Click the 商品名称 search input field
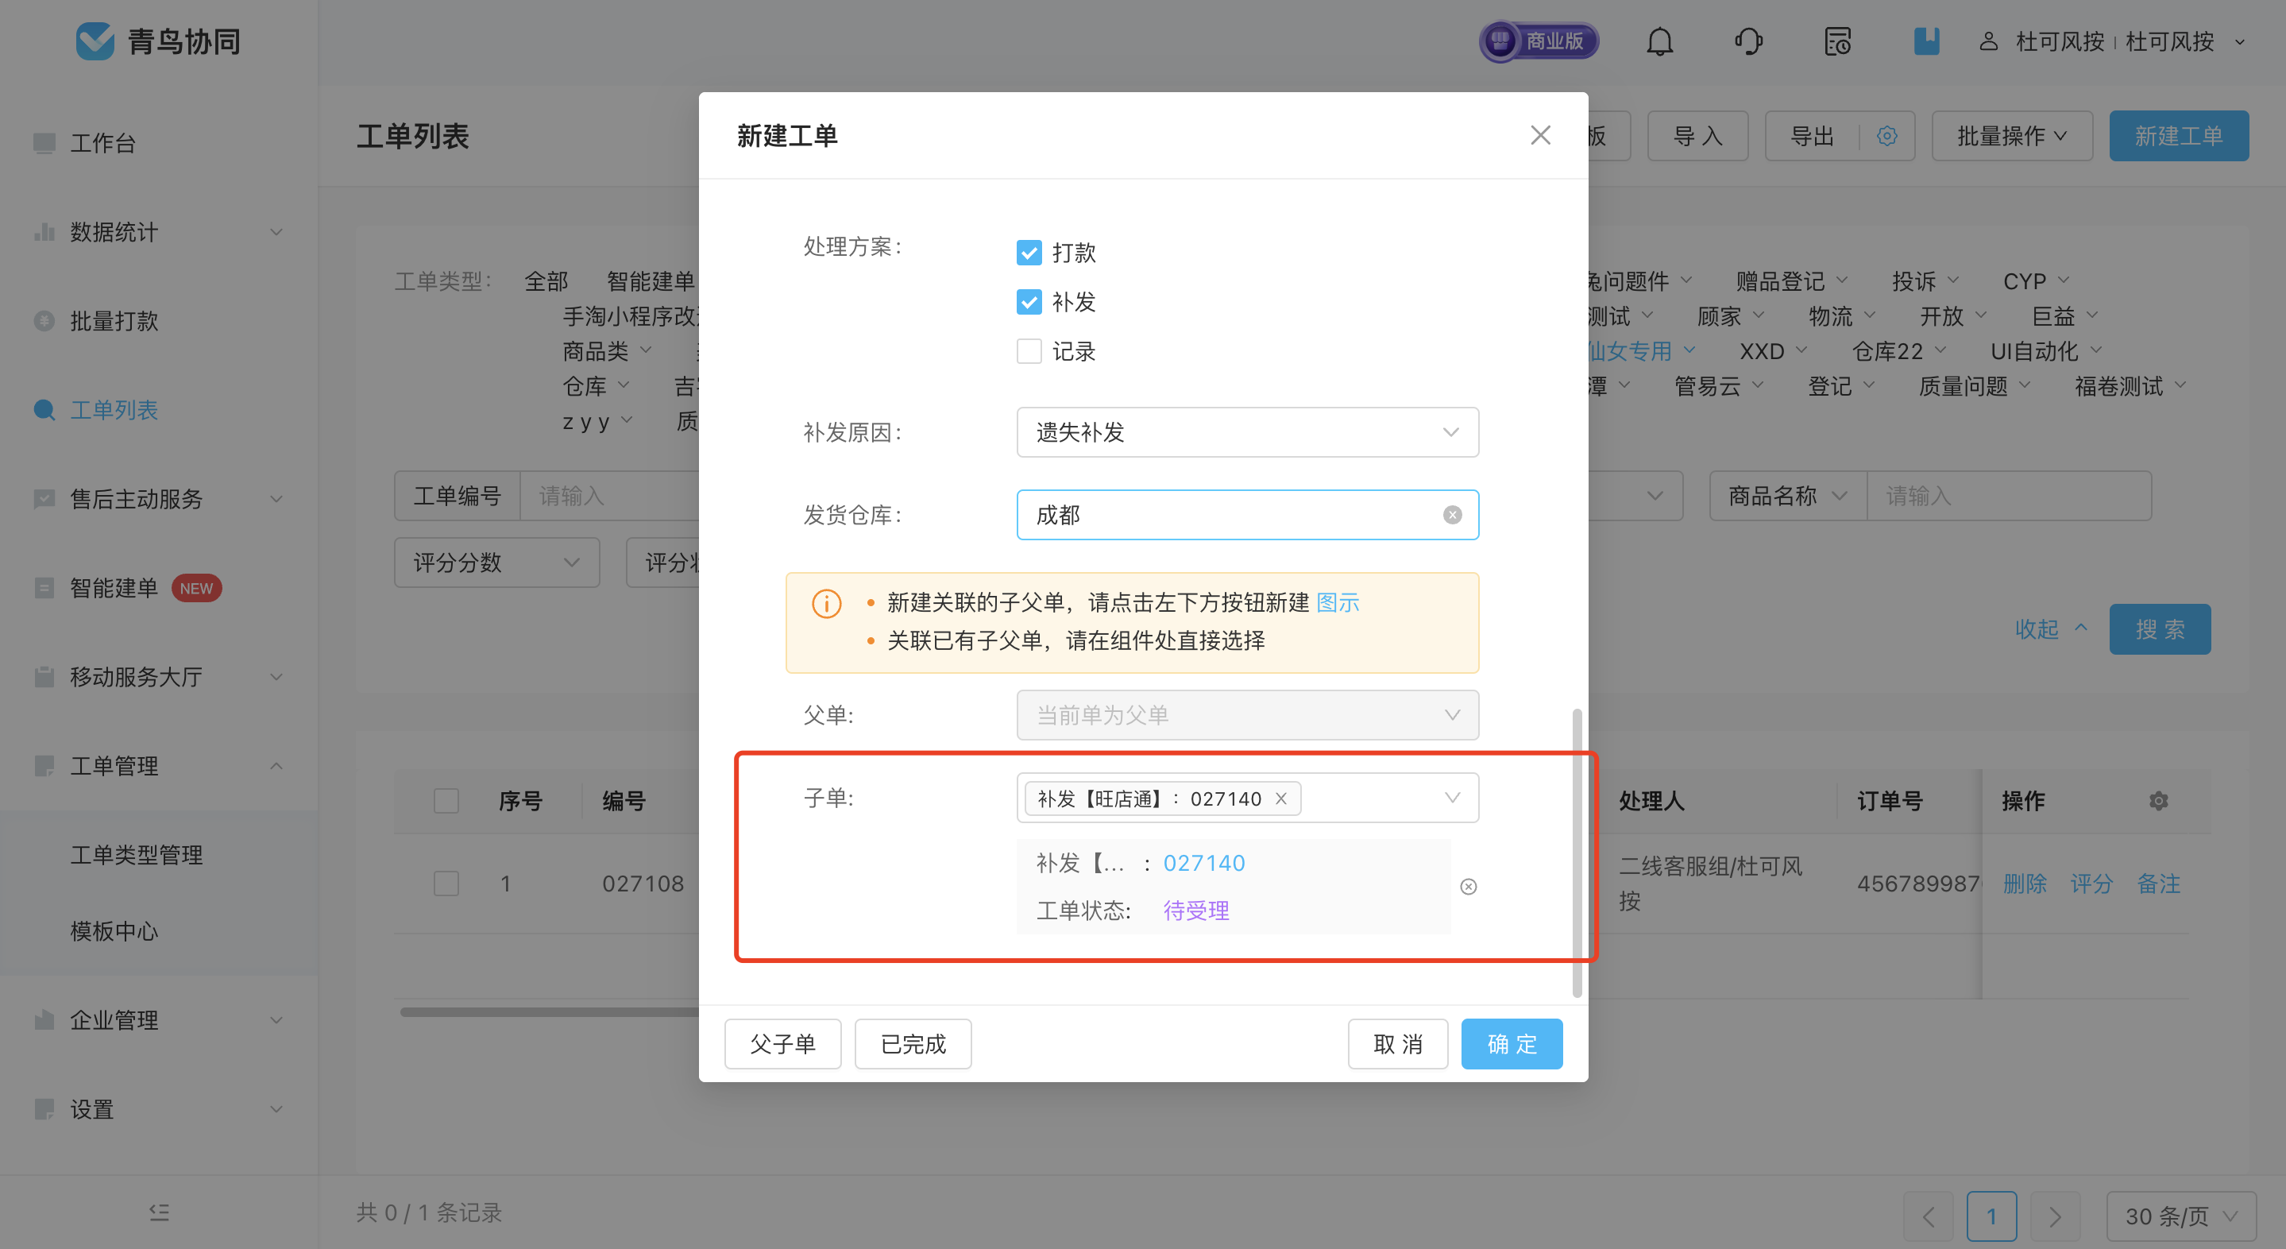The height and width of the screenshot is (1249, 2286). click(x=2009, y=495)
